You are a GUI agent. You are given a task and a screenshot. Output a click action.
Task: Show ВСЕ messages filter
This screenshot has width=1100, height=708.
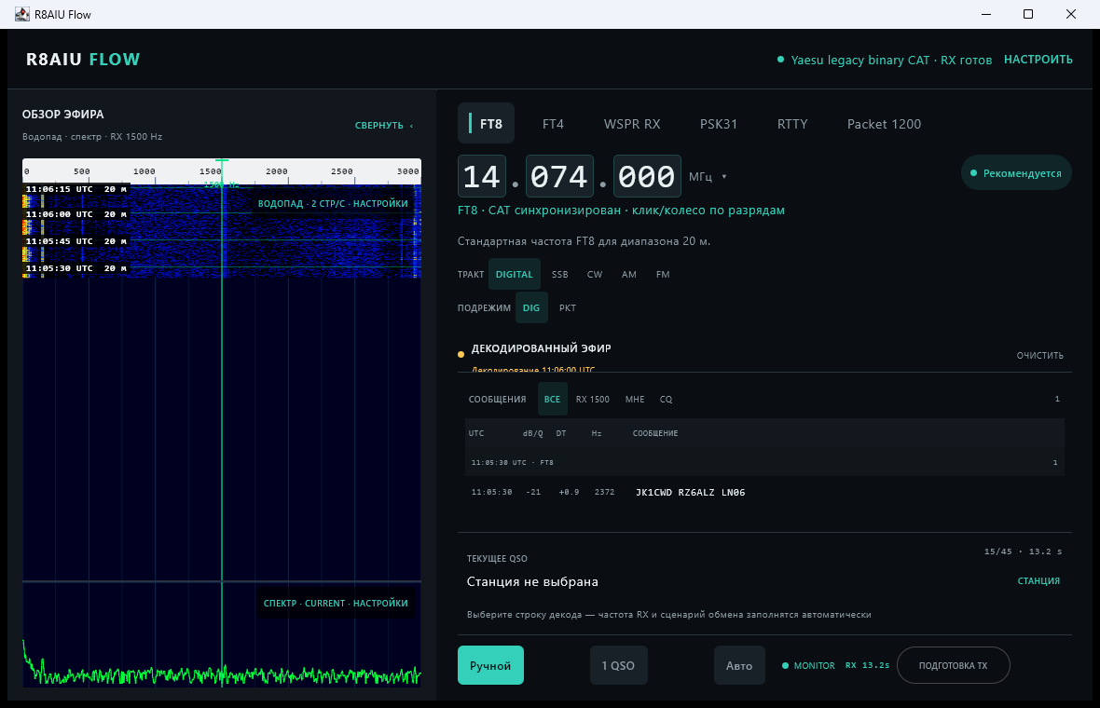pyautogui.click(x=552, y=399)
